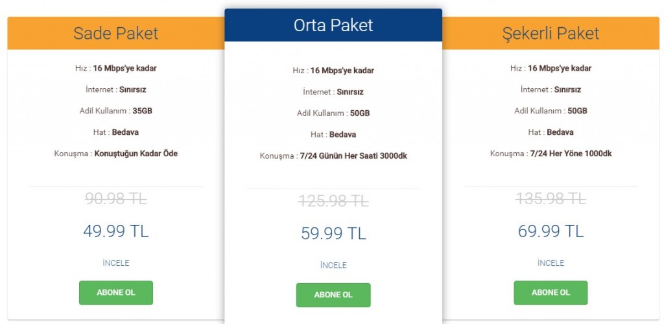Click Adil Kullanım 50GB in Orta Paket
The image size is (664, 324).
point(333,113)
